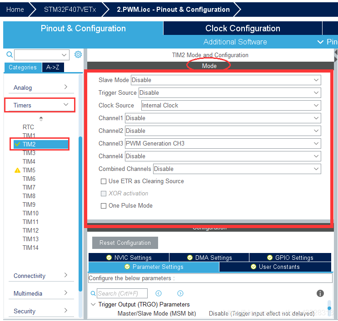Go to Home breadcrumb
Screen dimensions: 338x321
click(x=15, y=10)
